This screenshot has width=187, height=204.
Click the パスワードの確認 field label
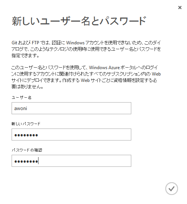tap(27, 150)
